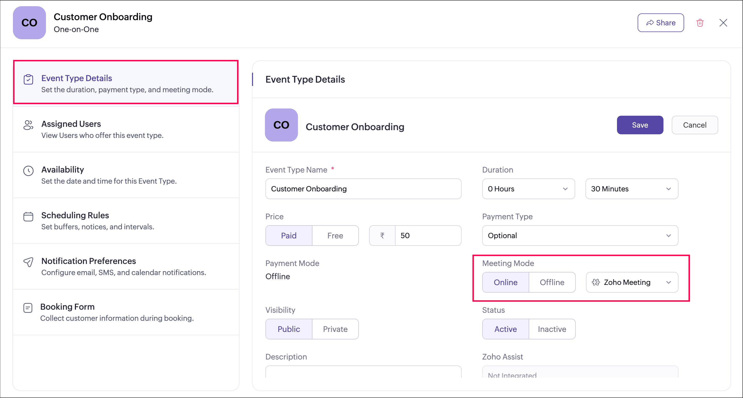
Task: Mark status as Inactive
Action: pyautogui.click(x=551, y=329)
